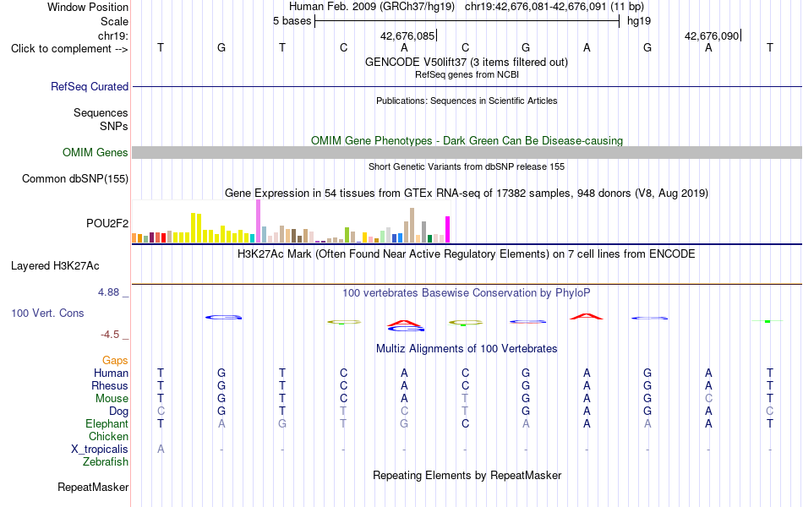Click the Dog alignment row label
803x507 pixels.
118,412
